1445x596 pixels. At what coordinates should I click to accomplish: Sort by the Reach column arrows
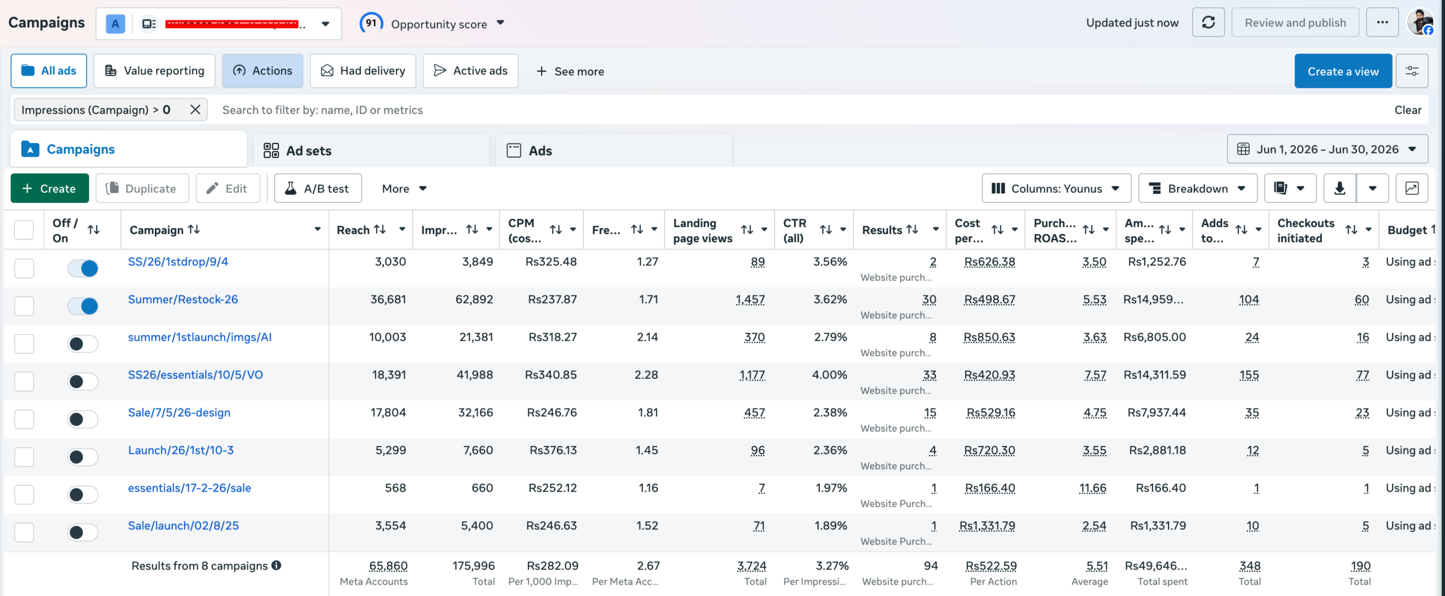click(x=380, y=229)
